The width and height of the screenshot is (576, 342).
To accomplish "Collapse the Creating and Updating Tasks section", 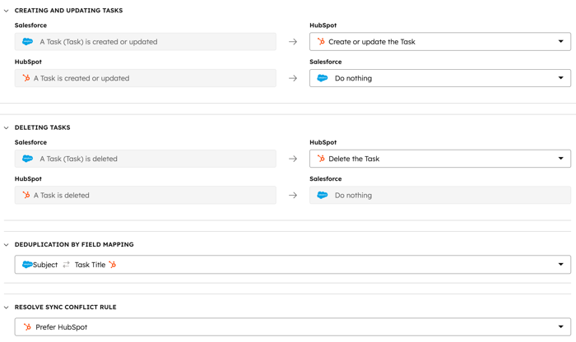I will pyautogui.click(x=7, y=11).
